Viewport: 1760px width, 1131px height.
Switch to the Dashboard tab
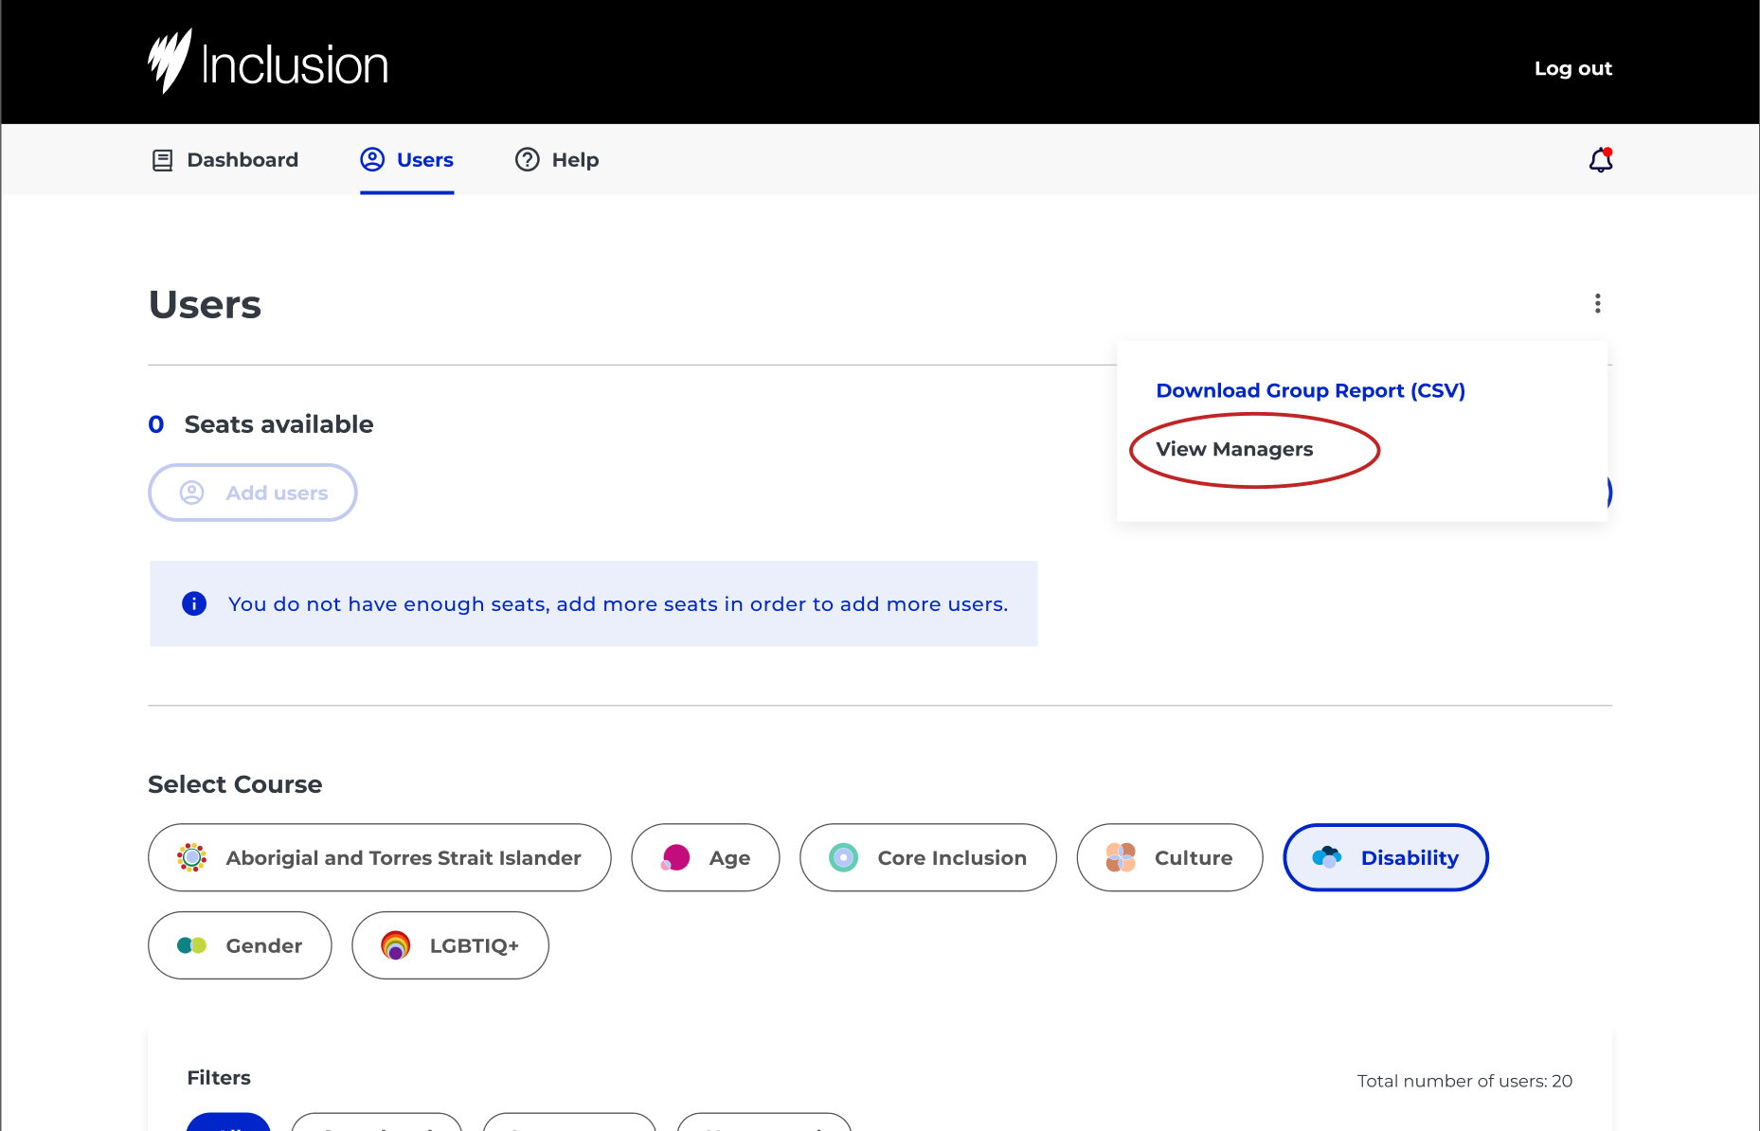pyautogui.click(x=242, y=160)
